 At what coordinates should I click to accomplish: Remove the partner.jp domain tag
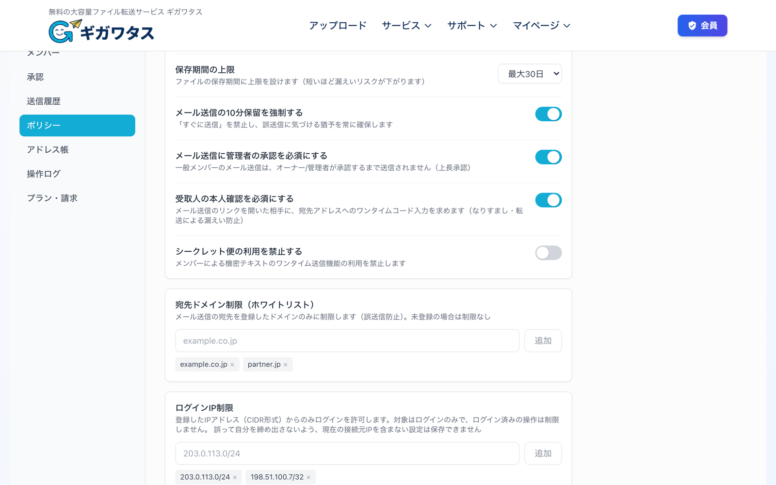(286, 365)
